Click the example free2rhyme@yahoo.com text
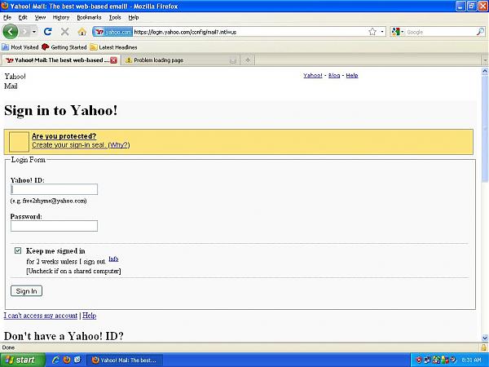Screen dimensions: 489x367 click(55, 201)
